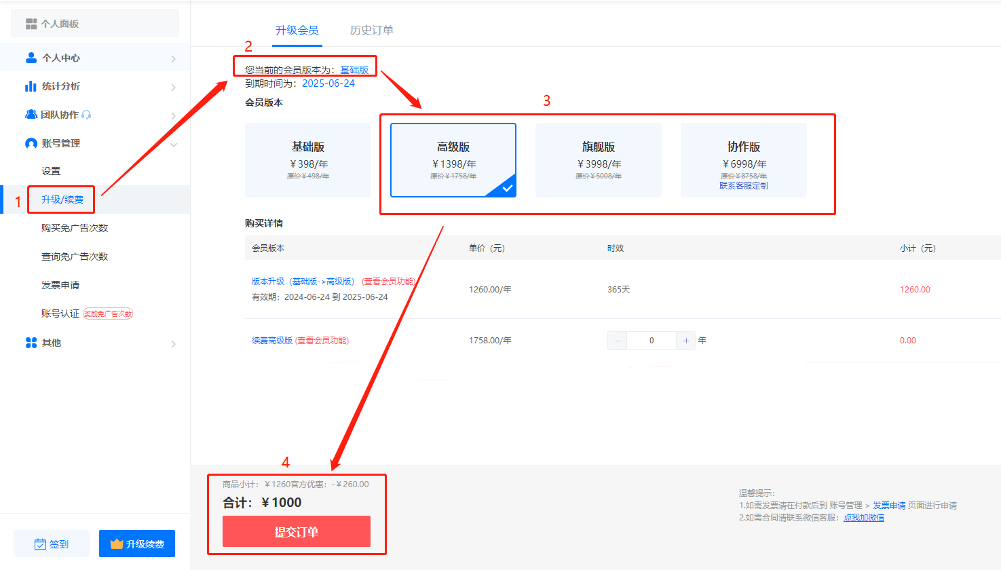Click the renewal years number field
Viewport: 1001px width, 570px height.
pos(651,341)
